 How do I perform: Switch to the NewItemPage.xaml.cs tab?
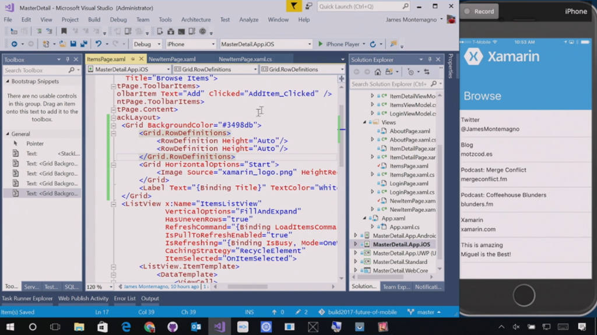tap(245, 59)
